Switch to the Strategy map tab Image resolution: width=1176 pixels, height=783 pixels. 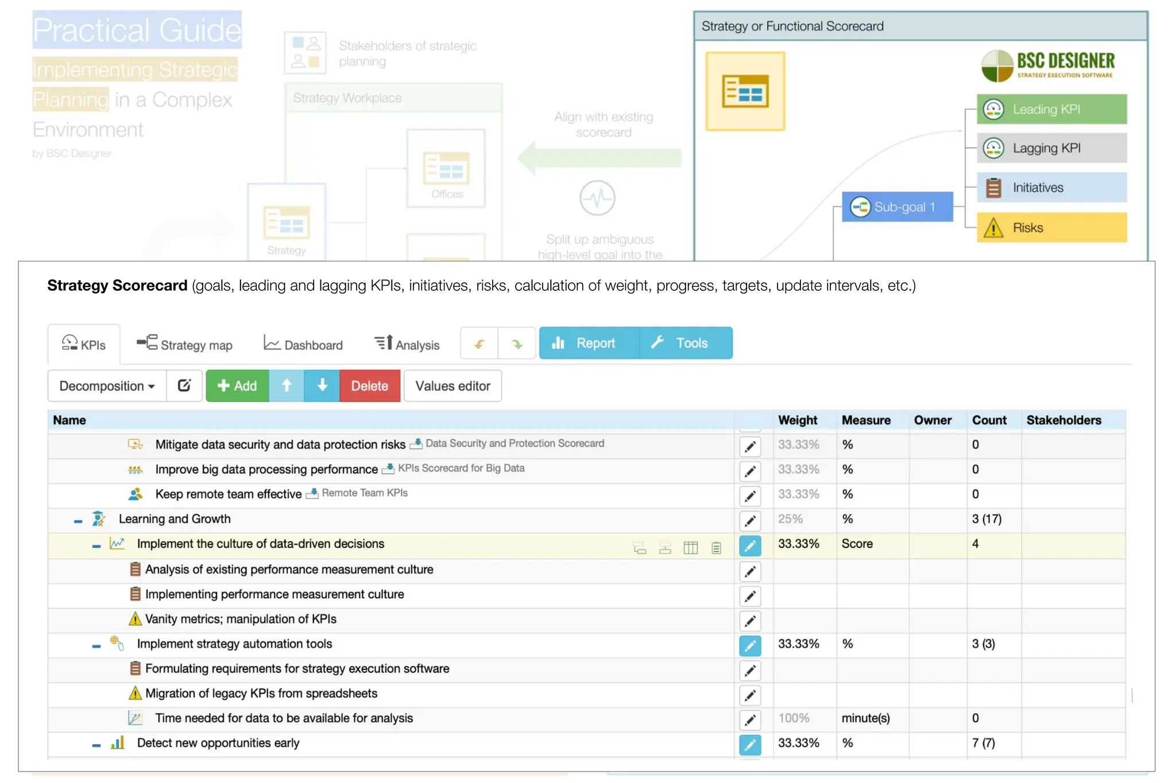pos(185,344)
